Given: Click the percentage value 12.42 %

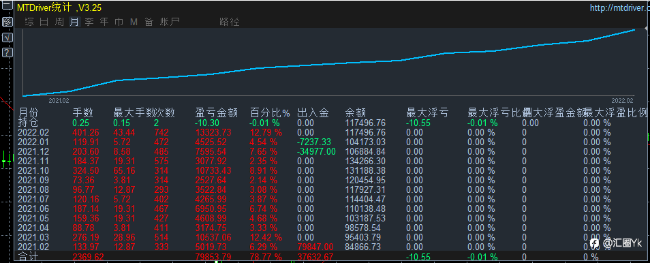Looking at the screenshot, I should click(266, 237).
